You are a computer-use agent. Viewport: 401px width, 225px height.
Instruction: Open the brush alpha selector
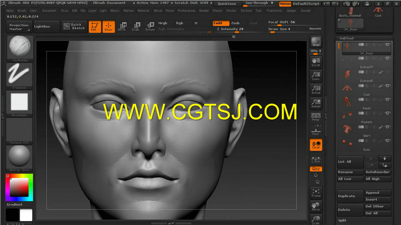[x=20, y=103]
